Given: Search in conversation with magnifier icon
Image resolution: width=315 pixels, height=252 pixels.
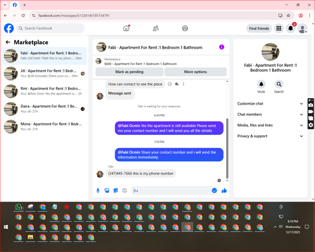Looking at the screenshot, I should click(279, 84).
